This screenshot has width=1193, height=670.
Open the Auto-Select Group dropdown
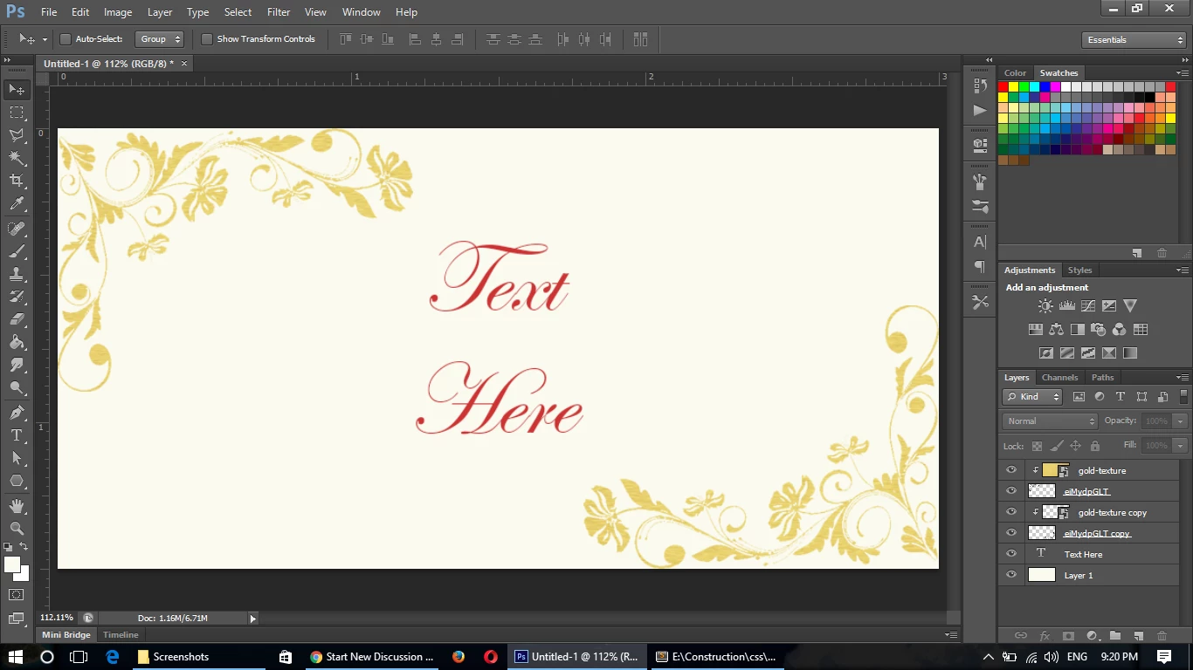coord(160,39)
